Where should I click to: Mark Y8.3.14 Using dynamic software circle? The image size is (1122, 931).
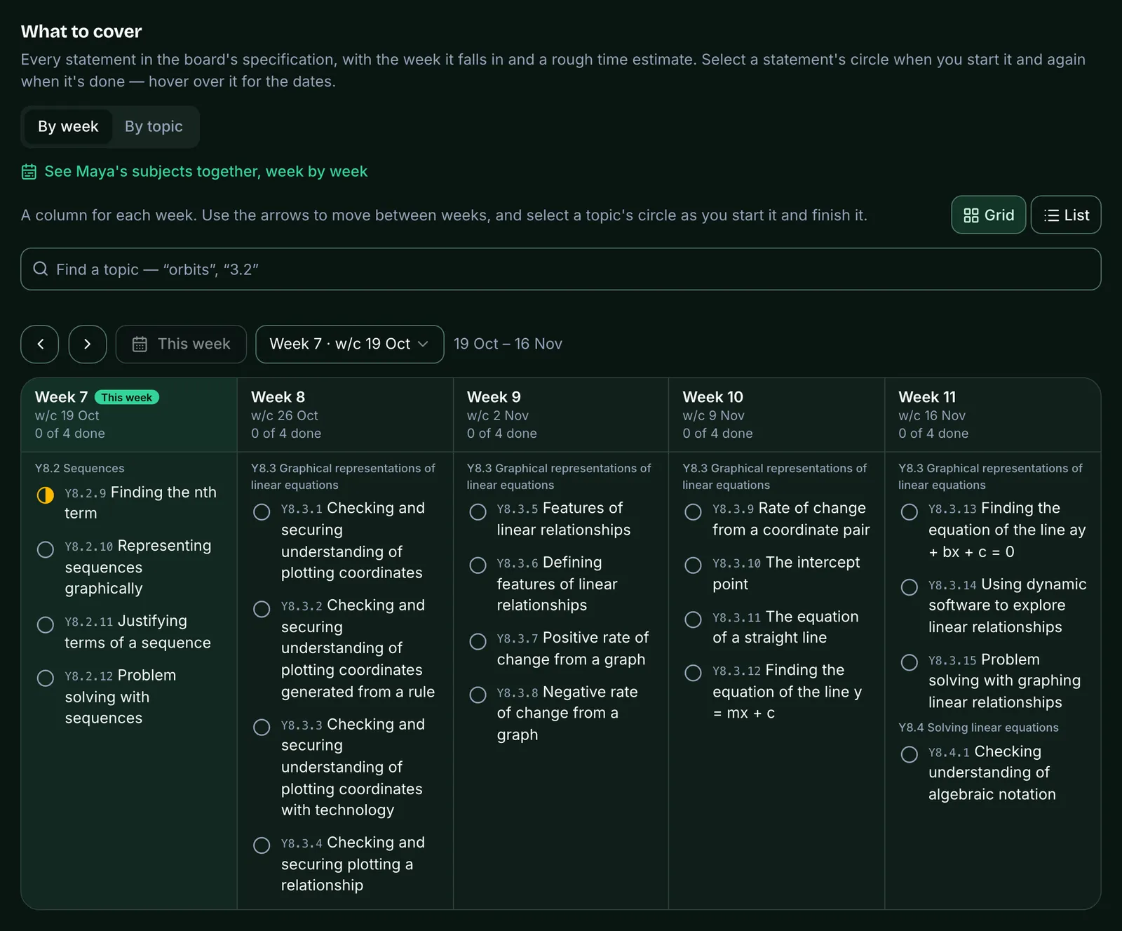coord(909,587)
